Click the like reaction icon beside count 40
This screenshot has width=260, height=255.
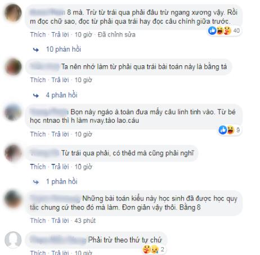click(212, 30)
